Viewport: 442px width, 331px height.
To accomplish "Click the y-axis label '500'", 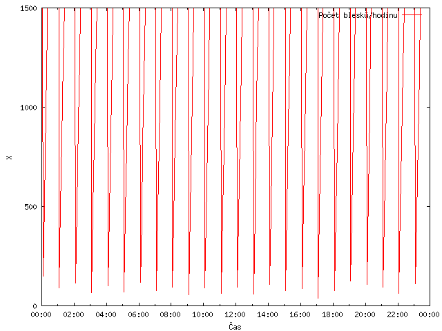I will (x=30, y=207).
